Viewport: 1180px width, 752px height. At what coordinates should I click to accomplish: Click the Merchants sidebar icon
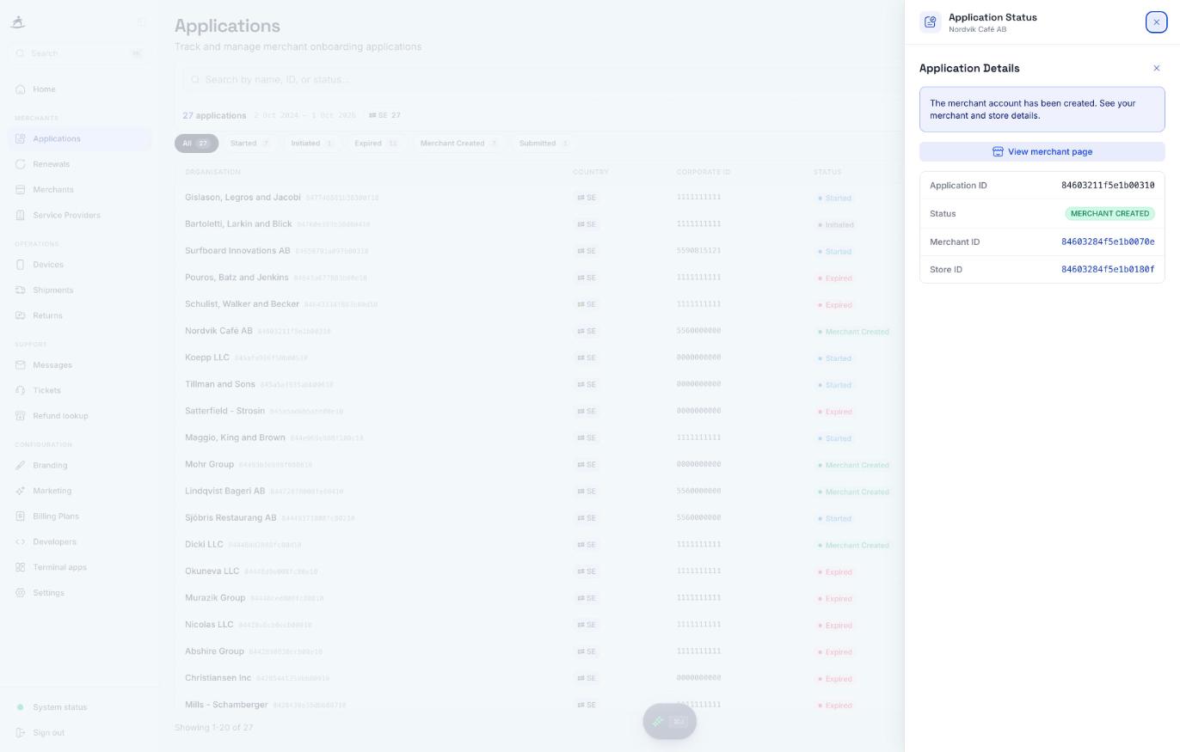pyautogui.click(x=21, y=190)
